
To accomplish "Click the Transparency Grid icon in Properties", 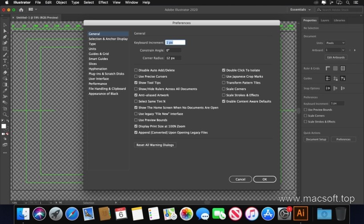I will 343,68.
